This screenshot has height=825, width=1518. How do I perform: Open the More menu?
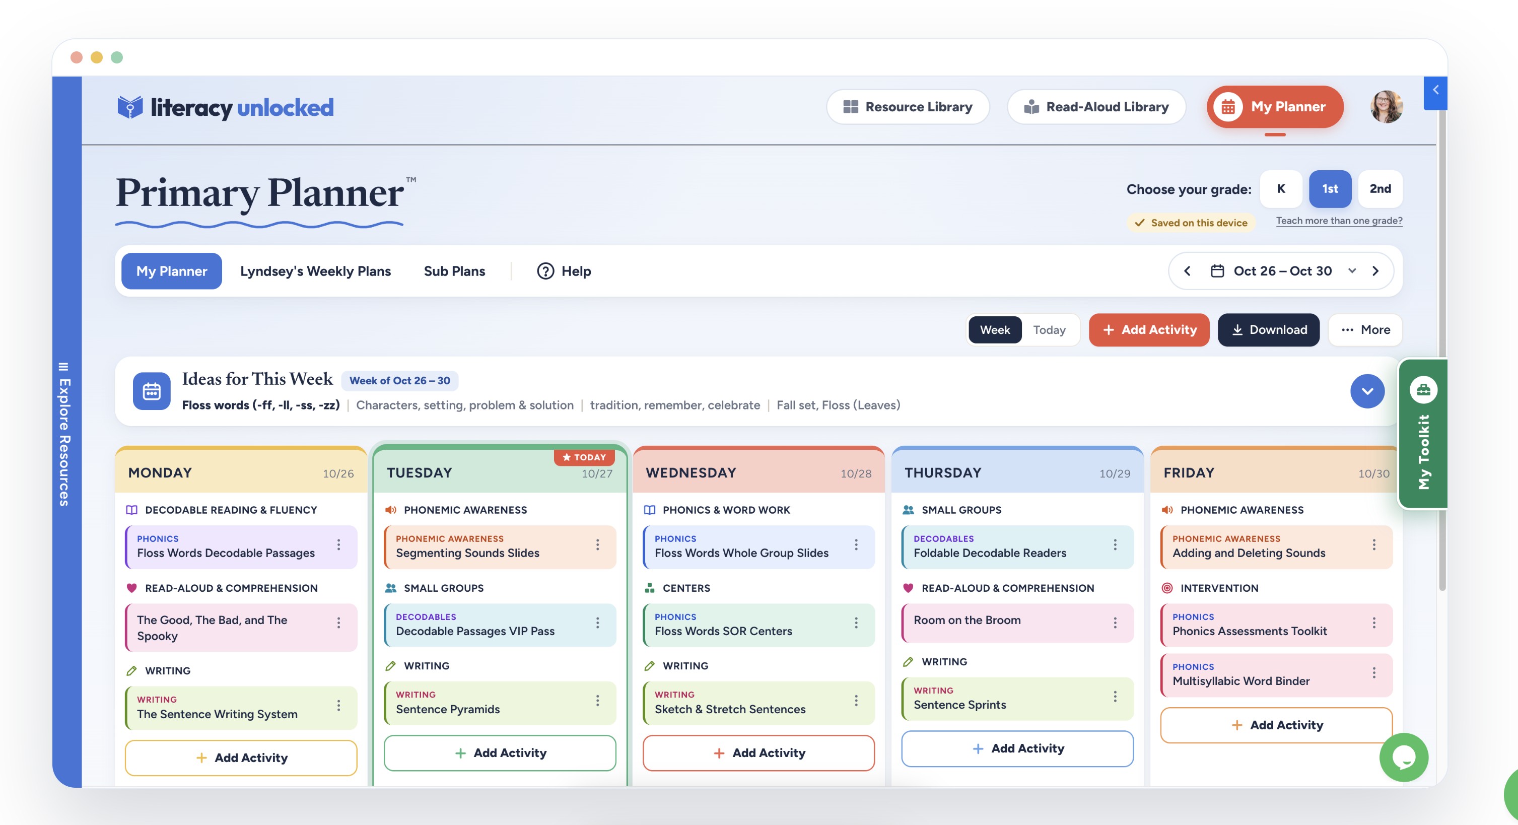1364,330
